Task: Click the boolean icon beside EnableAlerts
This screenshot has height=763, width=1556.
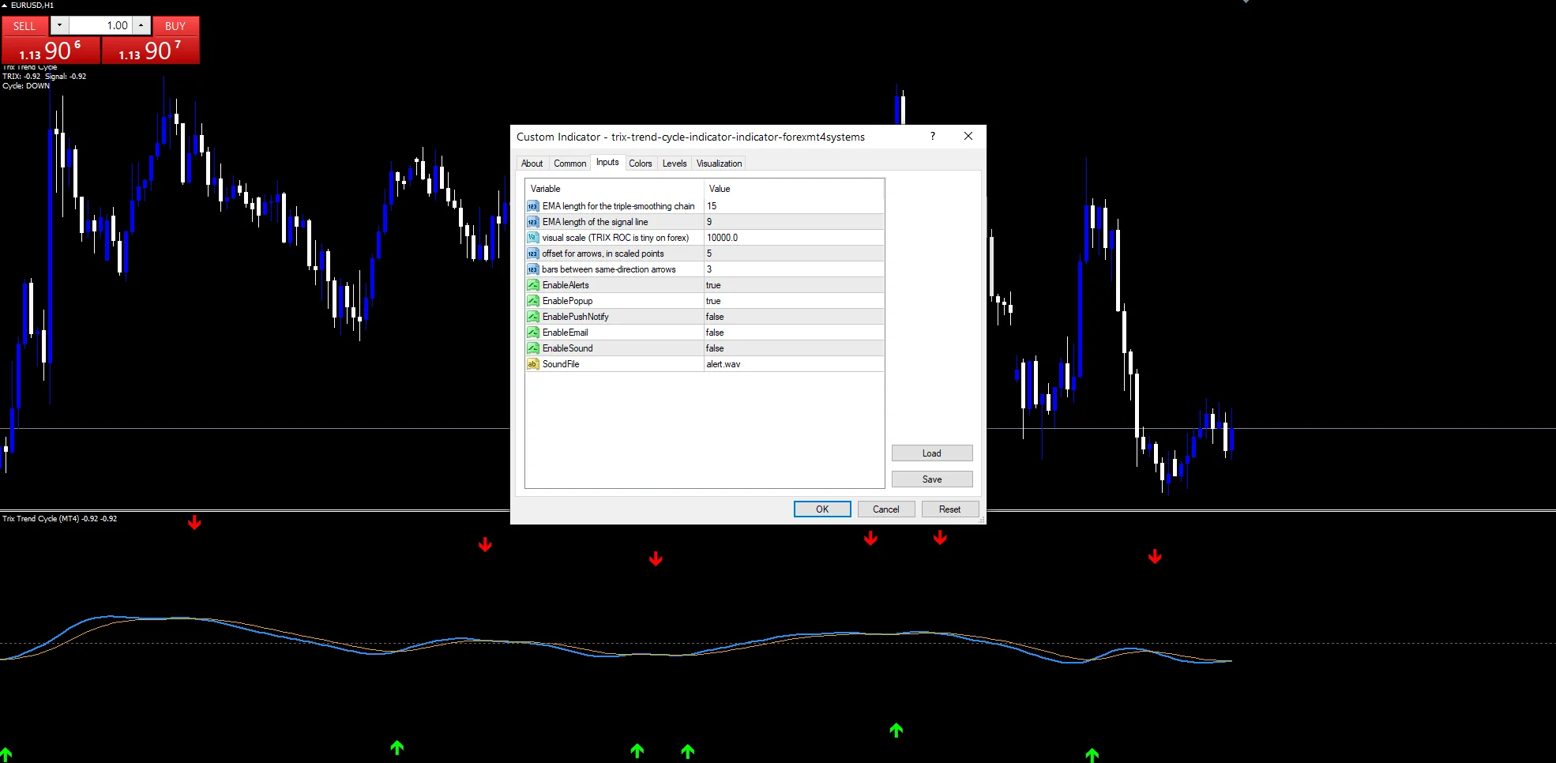Action: click(532, 285)
